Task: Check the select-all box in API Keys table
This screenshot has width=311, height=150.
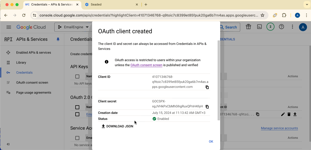Action: click(x=77, y=76)
